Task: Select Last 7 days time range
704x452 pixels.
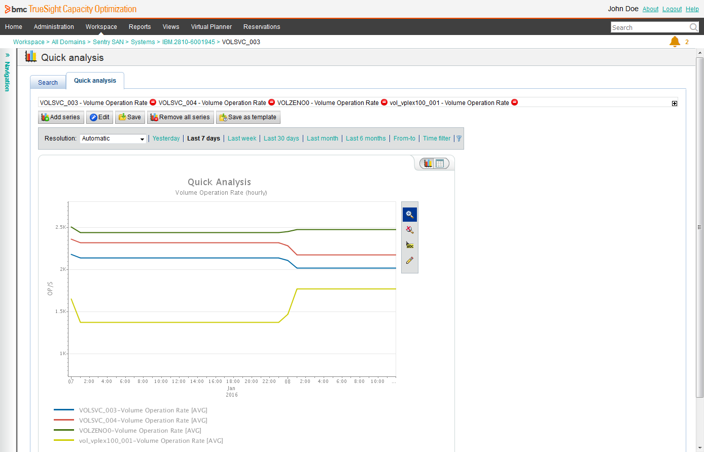Action: point(203,138)
